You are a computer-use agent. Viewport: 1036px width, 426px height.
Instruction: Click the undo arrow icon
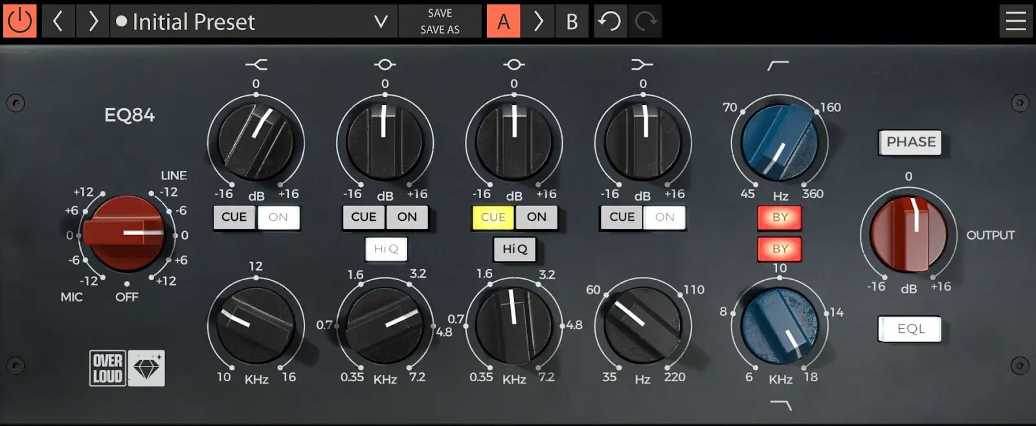coord(609,21)
